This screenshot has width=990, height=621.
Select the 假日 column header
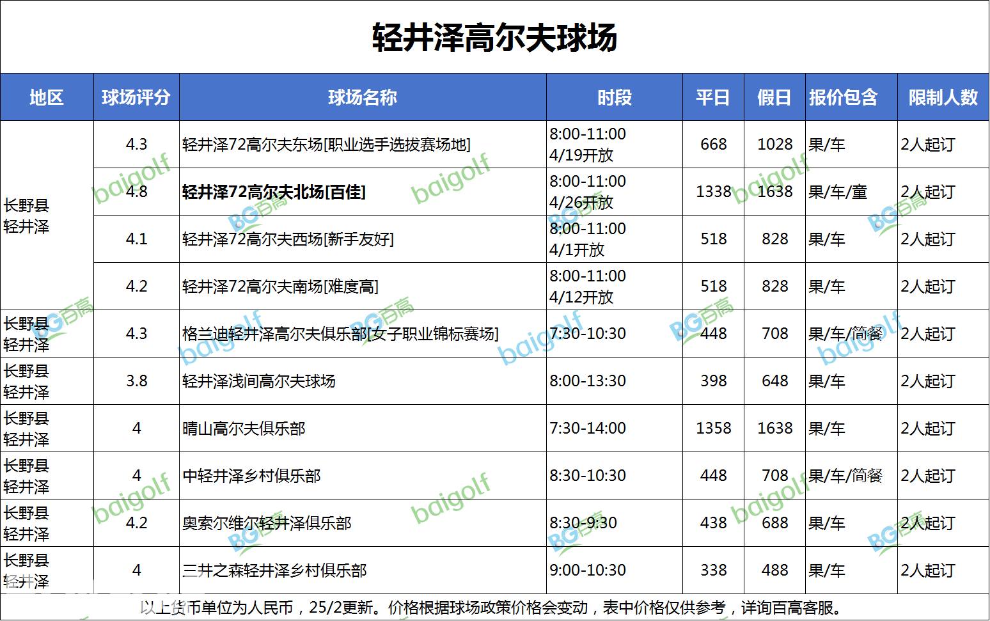point(774,97)
